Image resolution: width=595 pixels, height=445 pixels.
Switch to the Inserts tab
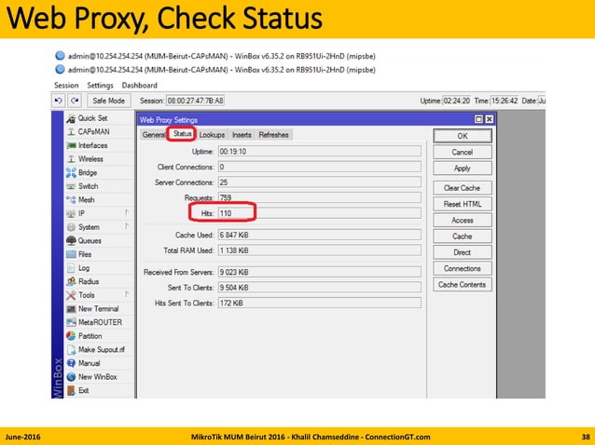click(x=242, y=135)
